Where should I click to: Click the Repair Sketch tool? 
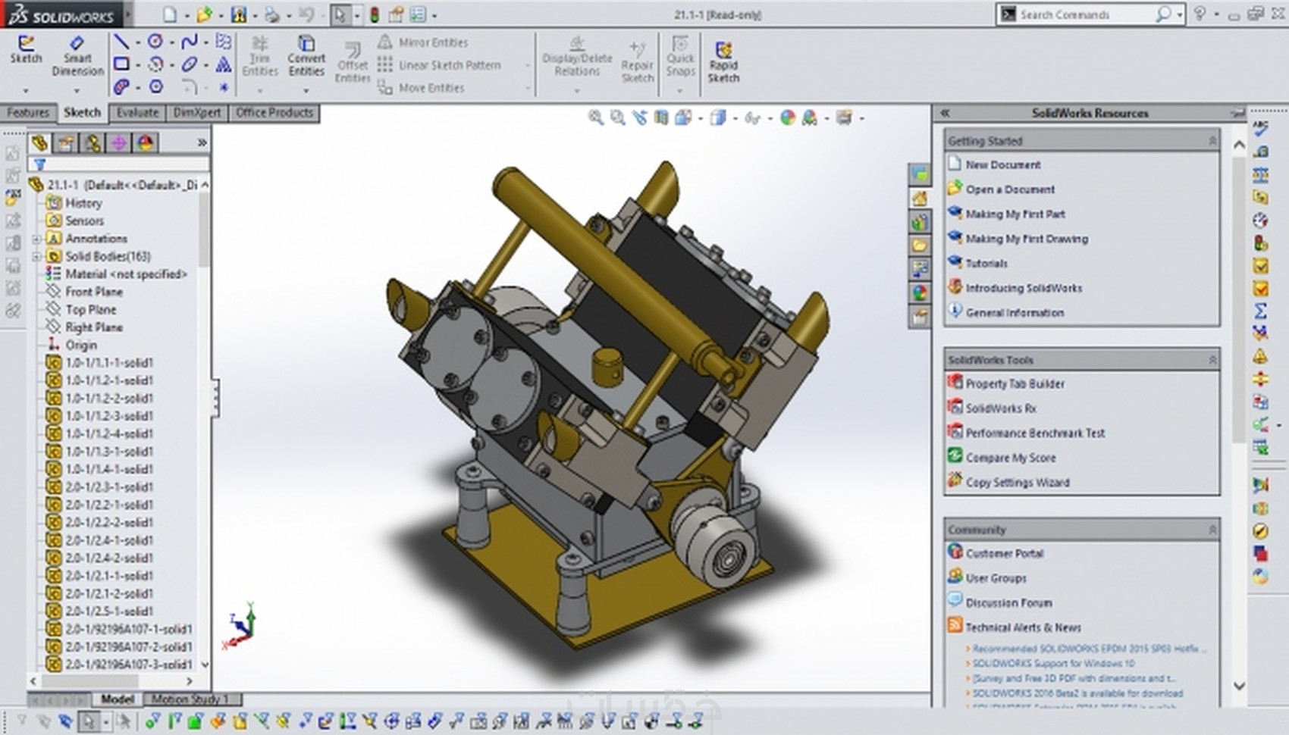tap(638, 62)
